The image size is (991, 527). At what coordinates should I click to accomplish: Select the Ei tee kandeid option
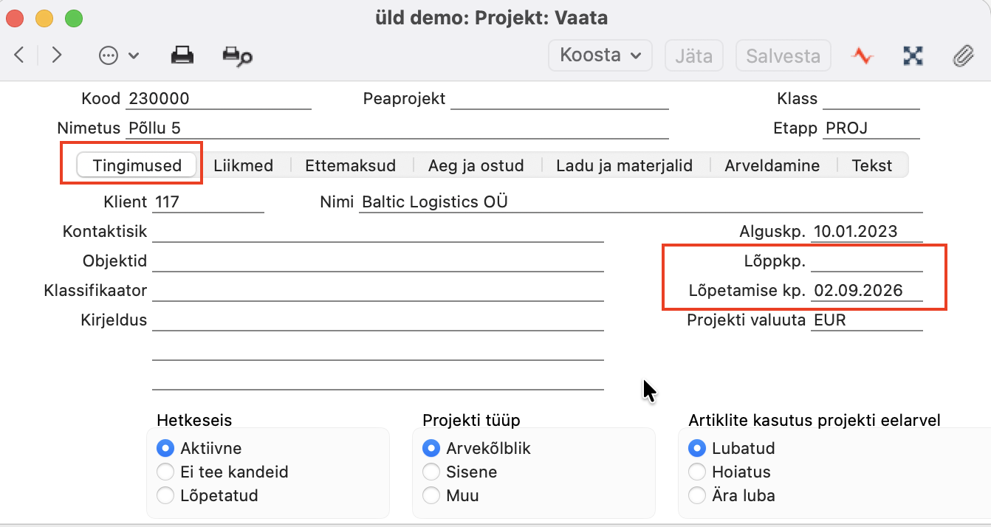click(x=166, y=472)
